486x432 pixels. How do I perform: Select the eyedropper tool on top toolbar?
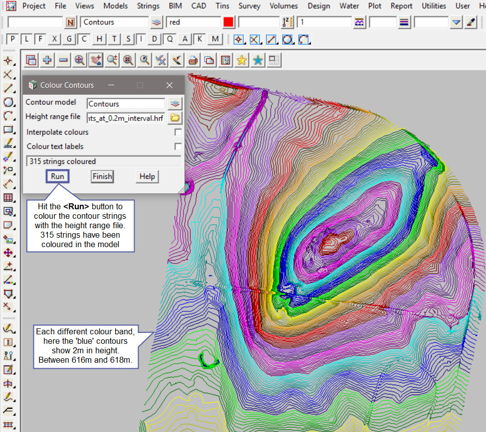pyautogui.click(x=471, y=22)
